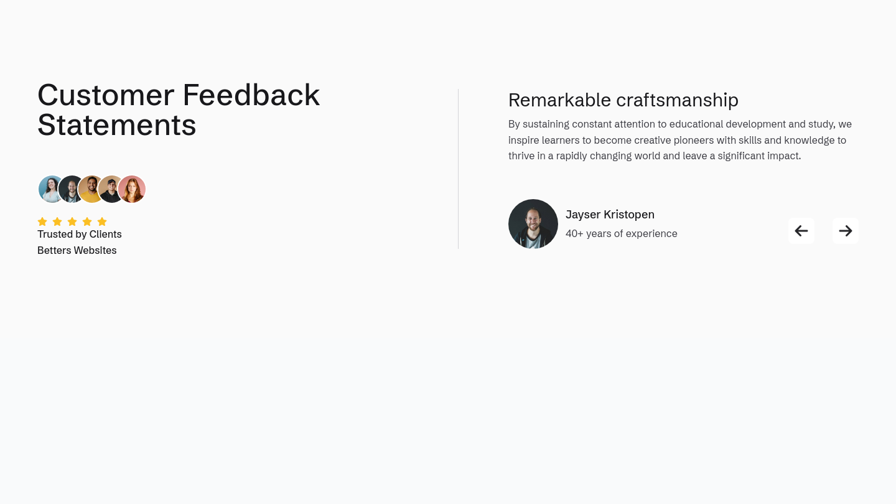Image resolution: width=896 pixels, height=504 pixels.
Task: Select the fifth gold rating star
Action: click(102, 222)
